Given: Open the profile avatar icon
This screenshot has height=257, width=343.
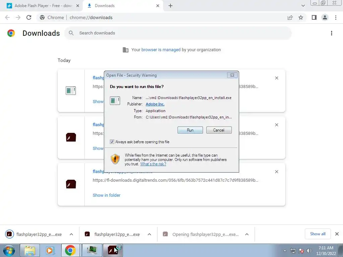Looking at the screenshot, I should pos(325,17).
